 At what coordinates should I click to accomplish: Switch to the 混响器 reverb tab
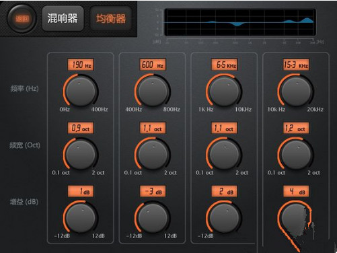click(63, 18)
